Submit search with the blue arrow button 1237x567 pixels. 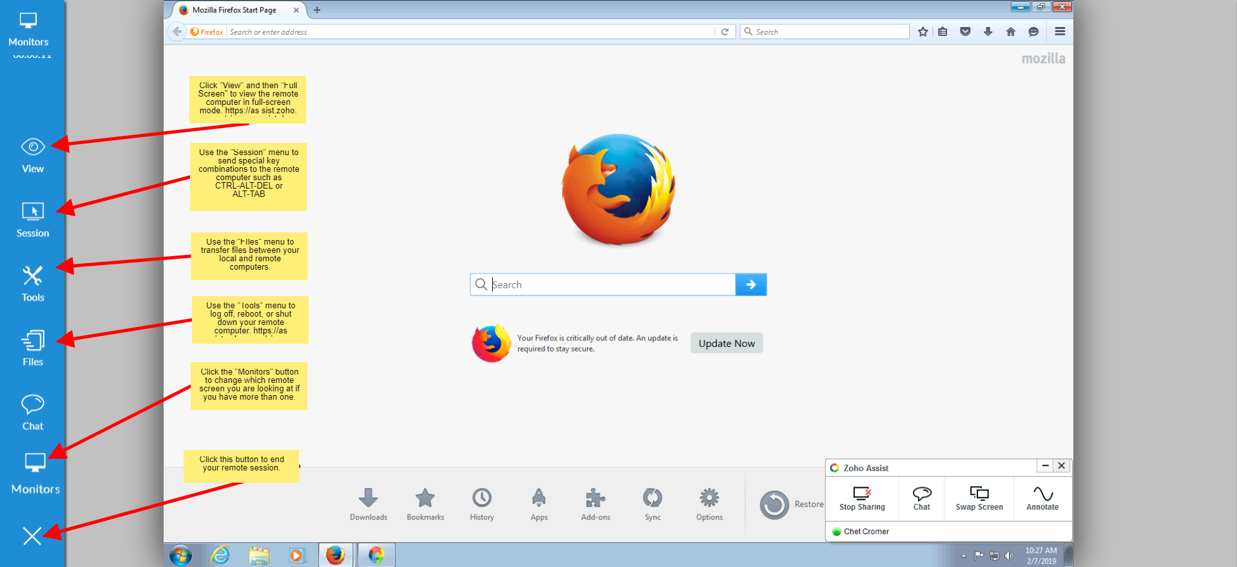[751, 284]
